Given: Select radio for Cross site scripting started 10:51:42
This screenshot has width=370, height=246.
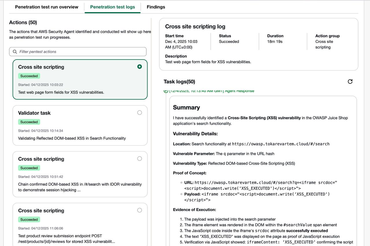Looking at the screenshot, I should (x=140, y=159).
